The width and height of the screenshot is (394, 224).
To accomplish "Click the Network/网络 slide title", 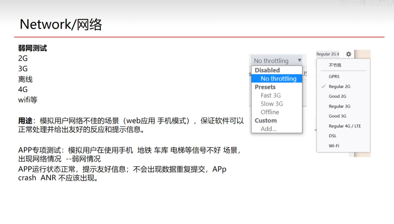I will tap(61, 25).
